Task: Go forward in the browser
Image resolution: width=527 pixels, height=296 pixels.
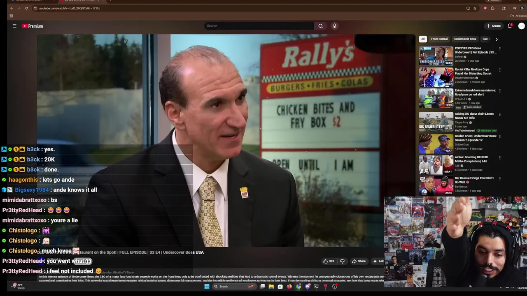Action: tap(19, 8)
